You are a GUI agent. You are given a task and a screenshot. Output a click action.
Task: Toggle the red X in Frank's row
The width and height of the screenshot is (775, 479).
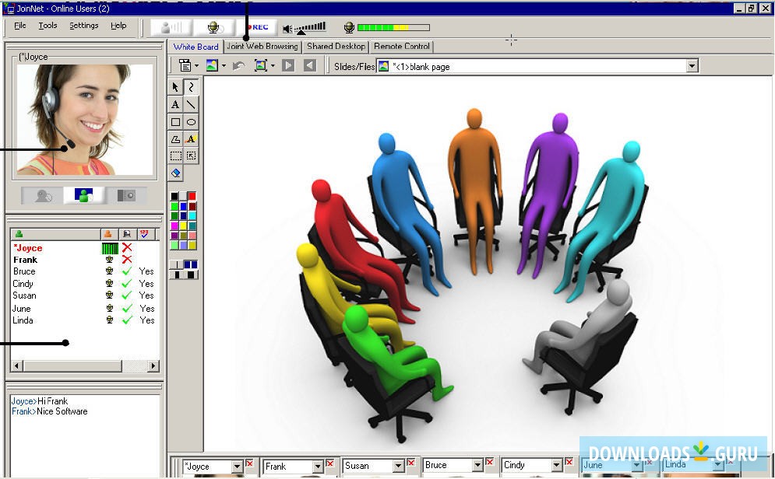point(127,260)
